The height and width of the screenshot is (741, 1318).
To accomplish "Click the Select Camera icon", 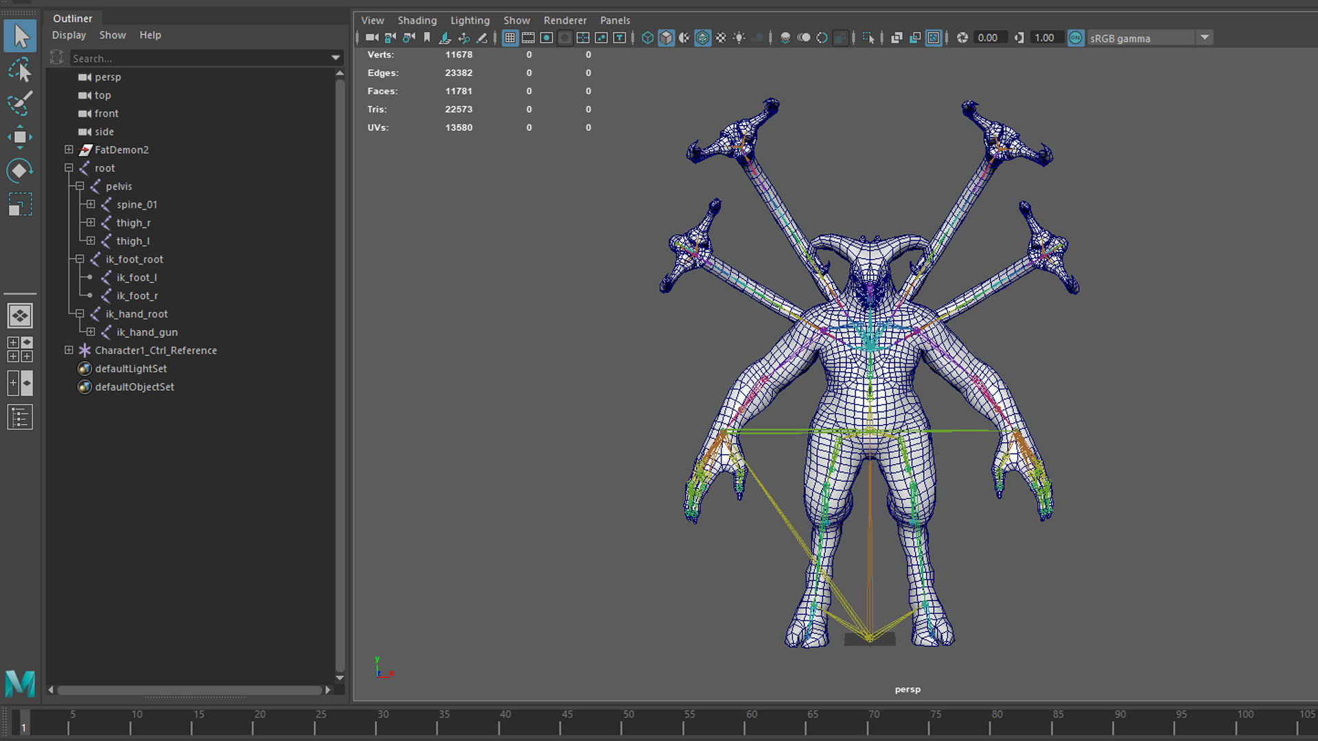I will (x=372, y=38).
